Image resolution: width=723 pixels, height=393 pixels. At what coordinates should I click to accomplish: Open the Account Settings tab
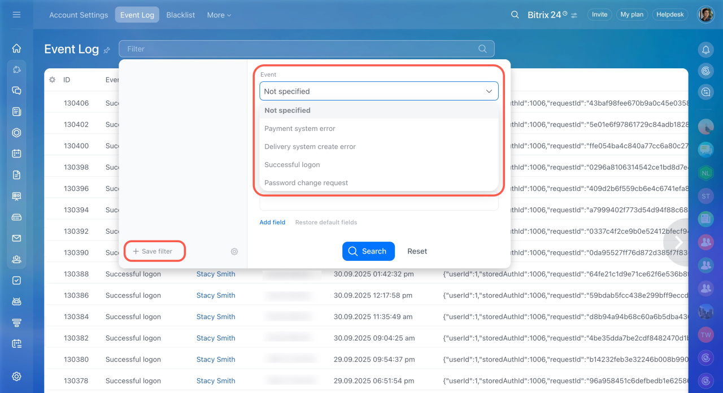tap(79, 15)
